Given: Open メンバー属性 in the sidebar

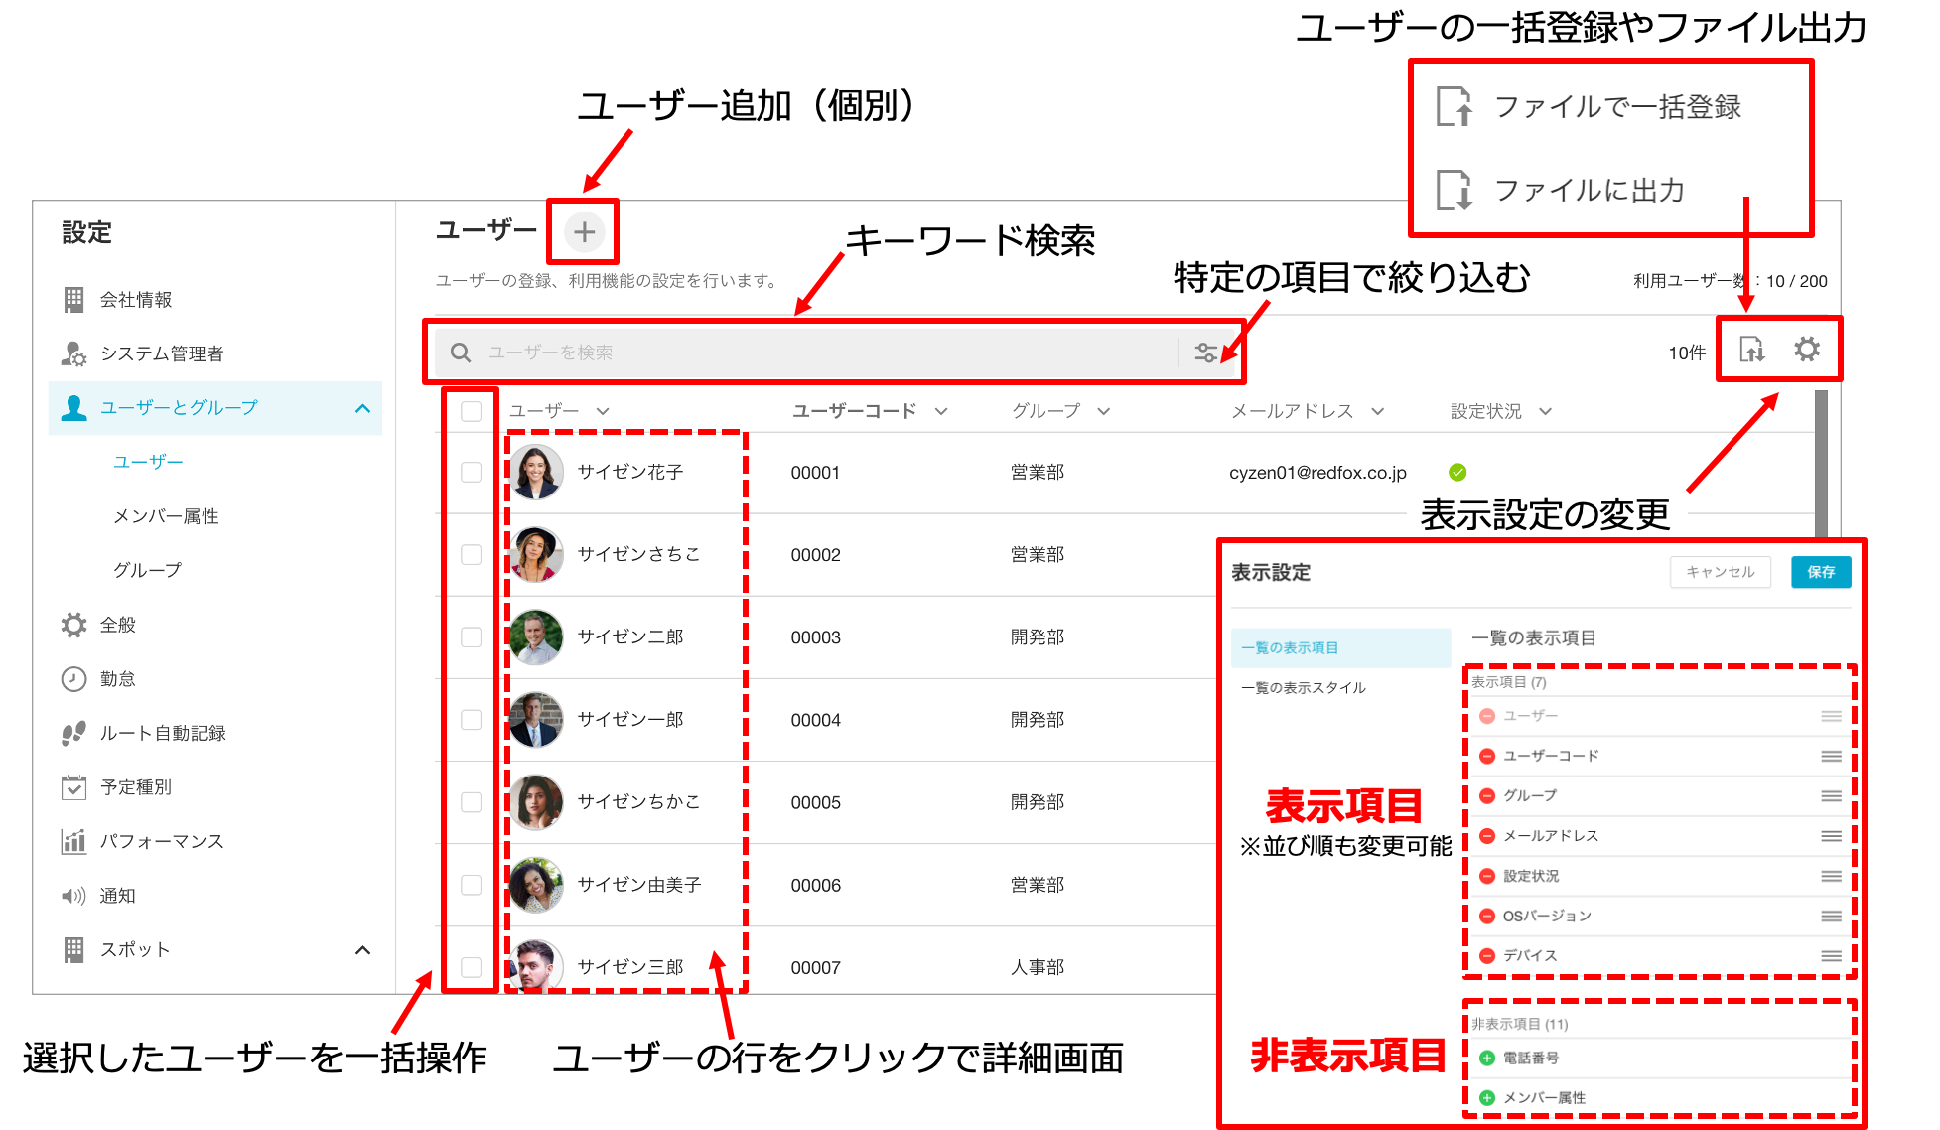Looking at the screenshot, I should point(166,516).
